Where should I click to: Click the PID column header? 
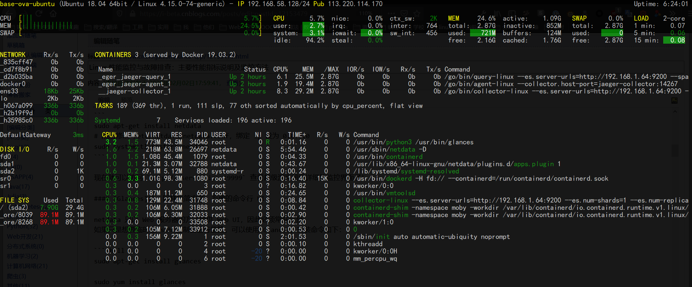202,135
